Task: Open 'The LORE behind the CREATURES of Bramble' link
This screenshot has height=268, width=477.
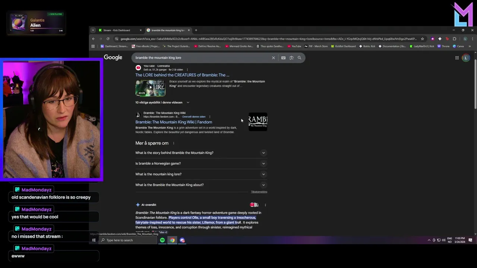Action: [182, 75]
